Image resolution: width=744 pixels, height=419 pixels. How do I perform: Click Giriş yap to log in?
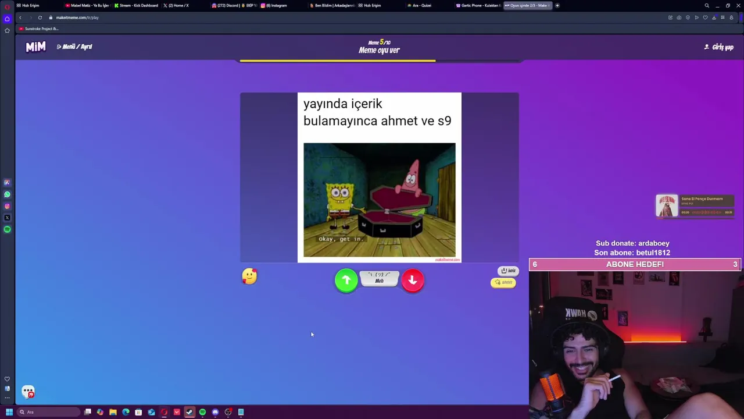[x=719, y=47]
